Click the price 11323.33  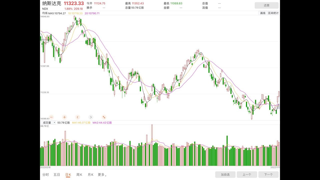point(74,3)
